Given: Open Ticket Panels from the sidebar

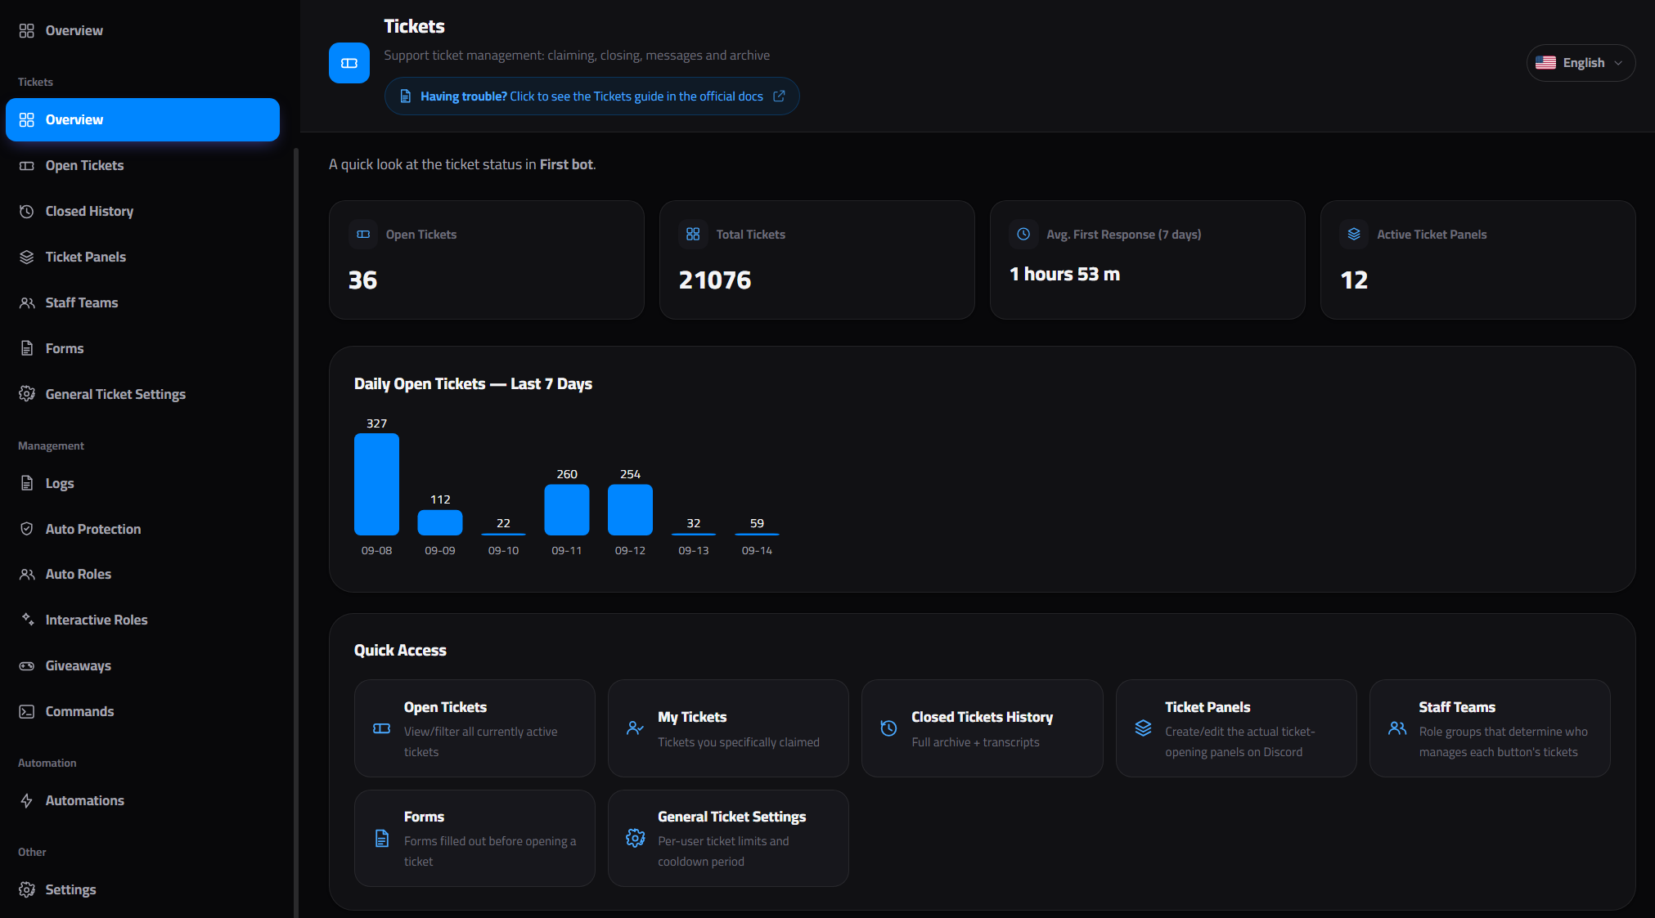Looking at the screenshot, I should pos(142,257).
